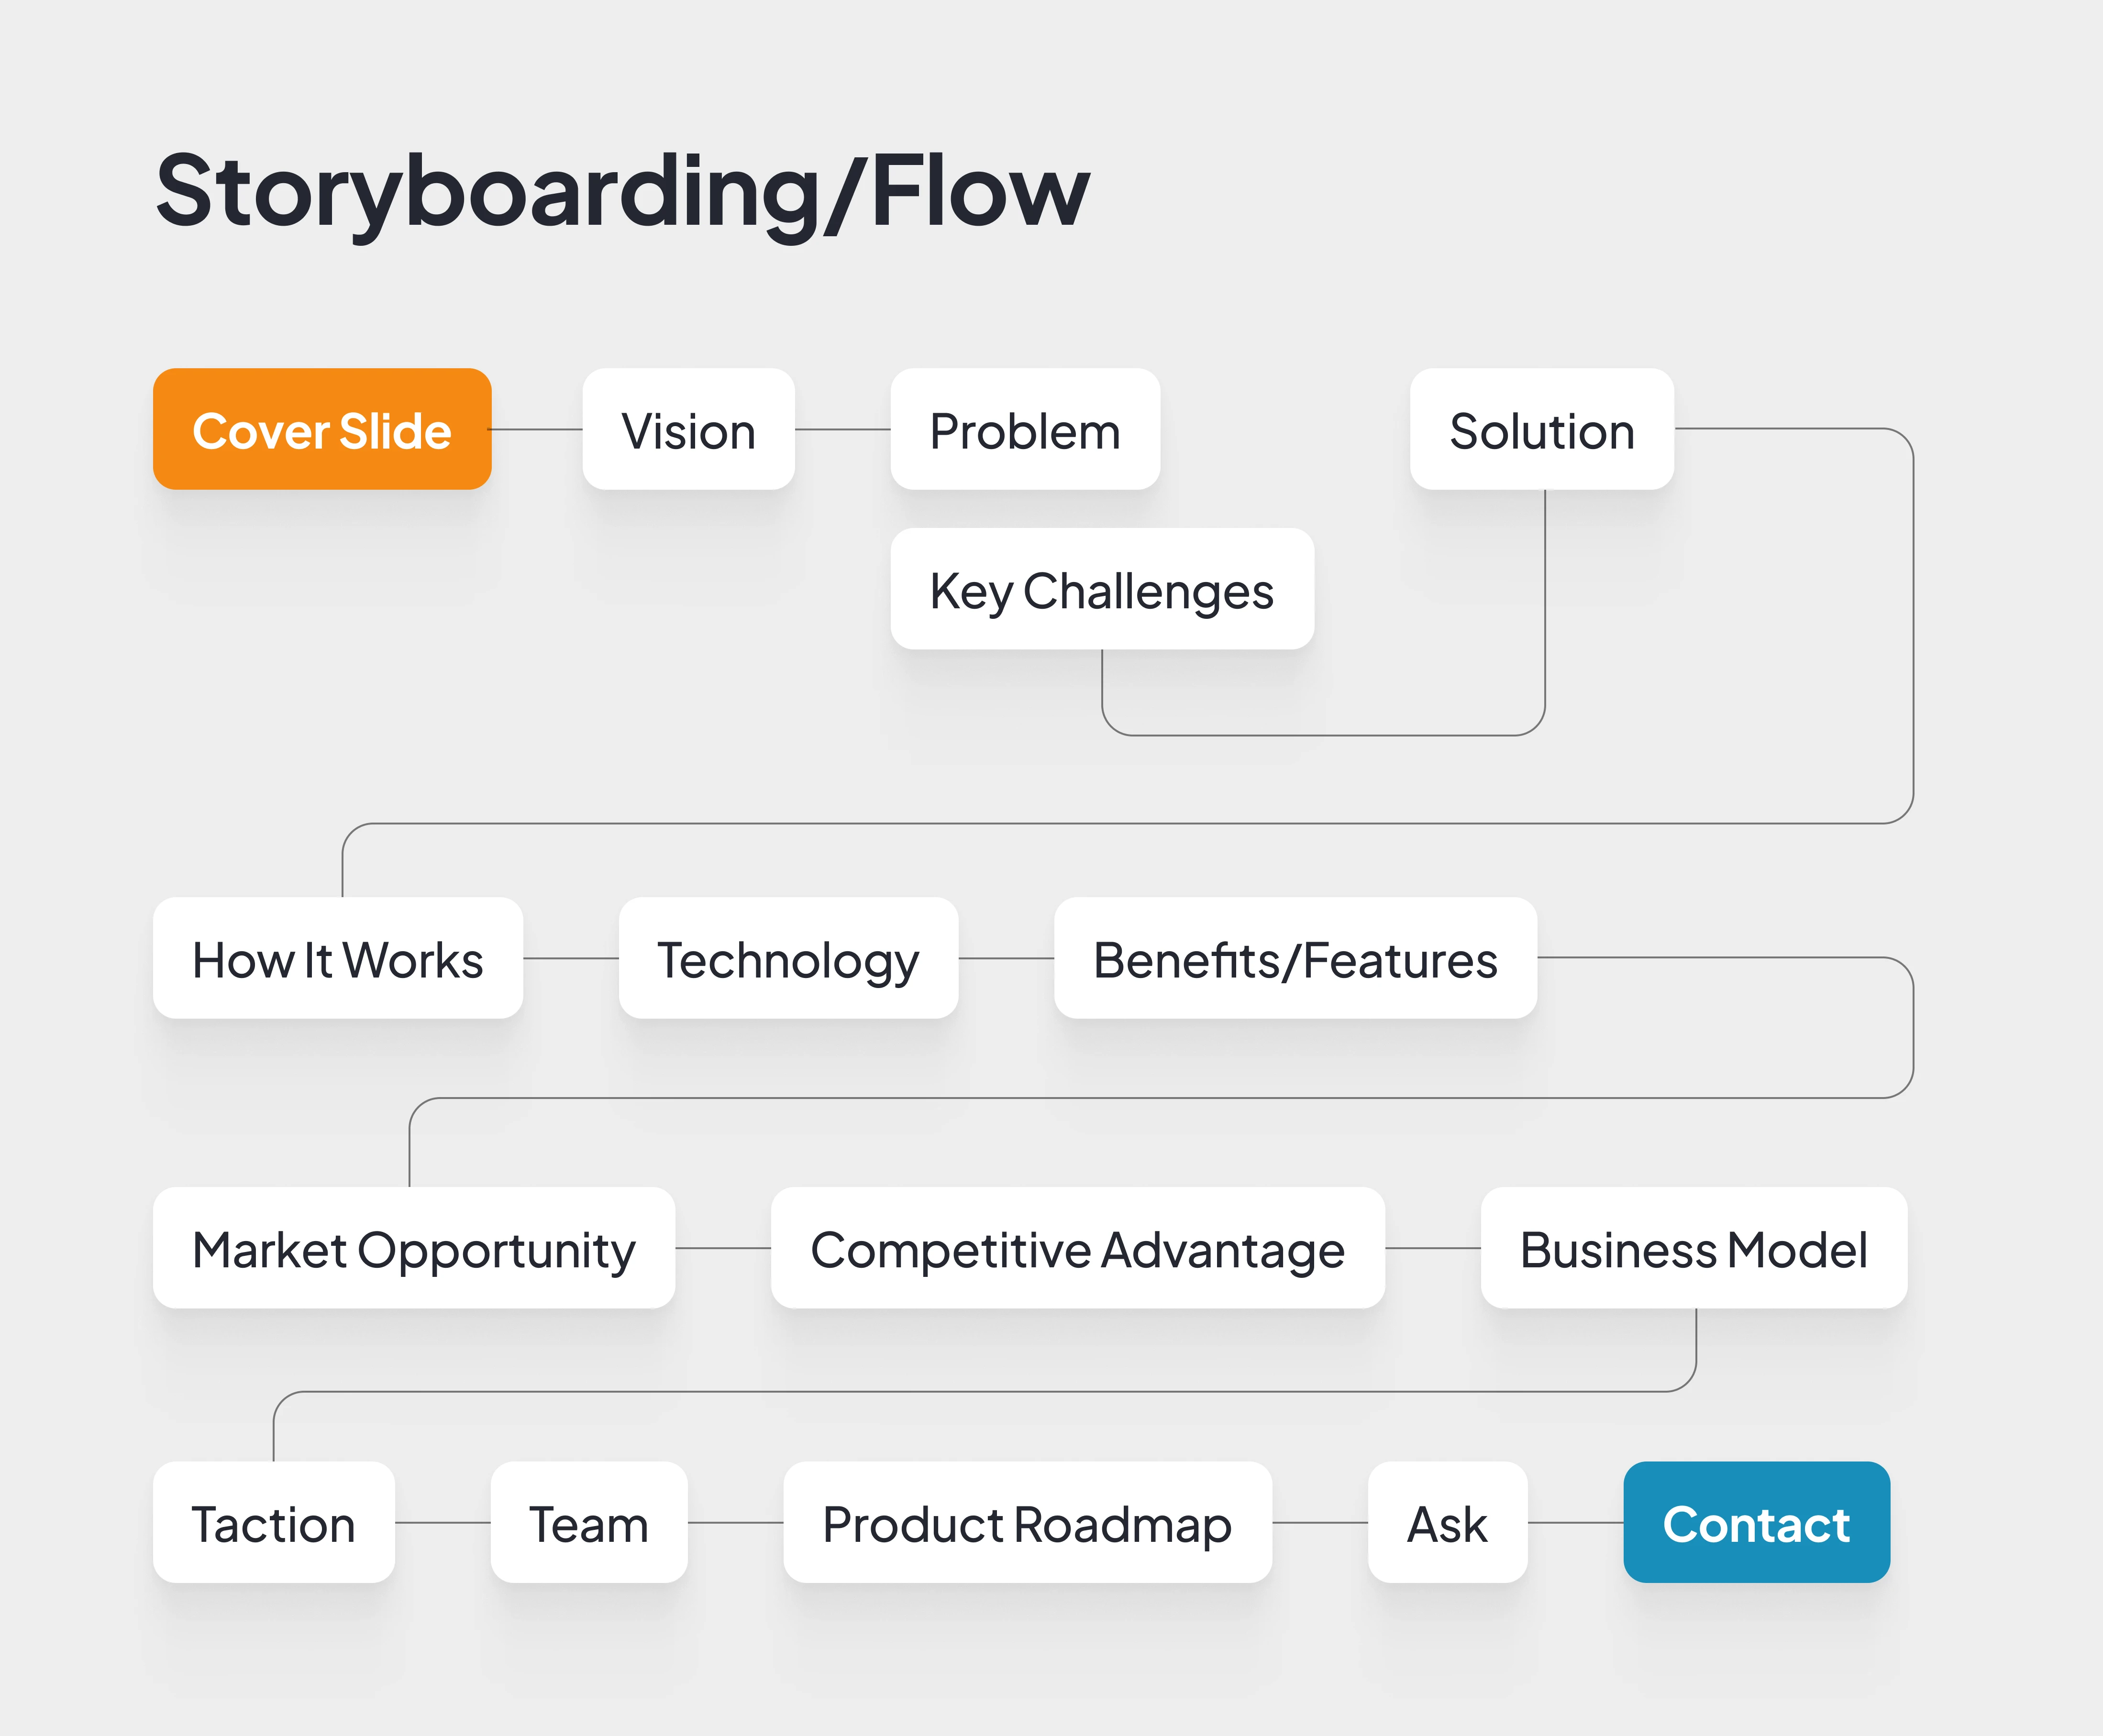
Task: Open the Key Challenges node
Action: coord(1102,589)
